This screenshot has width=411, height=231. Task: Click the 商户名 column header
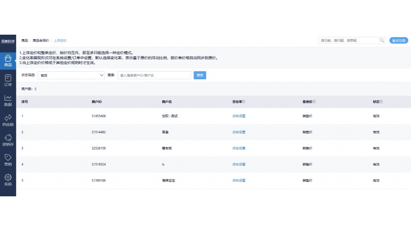[x=167, y=102]
